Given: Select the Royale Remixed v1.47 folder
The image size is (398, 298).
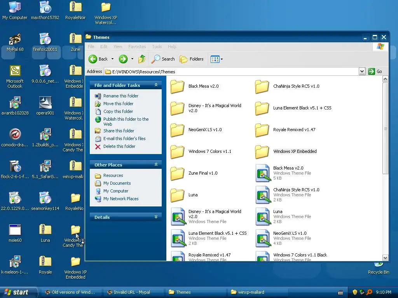Looking at the screenshot, I should pyautogui.click(x=262, y=130).
